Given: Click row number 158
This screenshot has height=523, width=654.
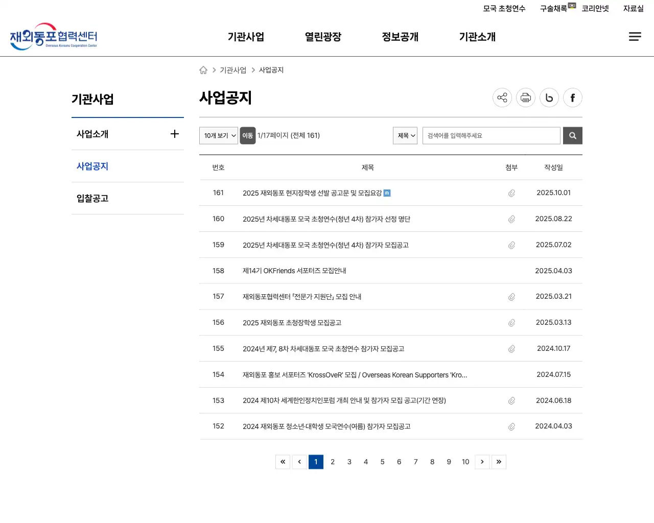Looking at the screenshot, I should [218, 271].
